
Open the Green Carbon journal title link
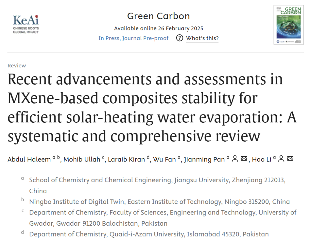(158, 16)
